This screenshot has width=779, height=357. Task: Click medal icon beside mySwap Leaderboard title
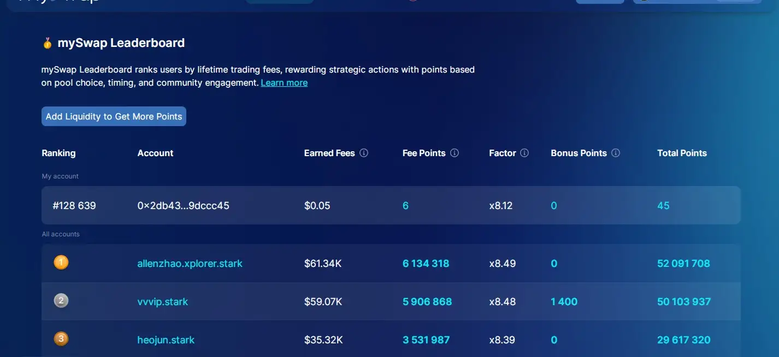click(x=48, y=43)
